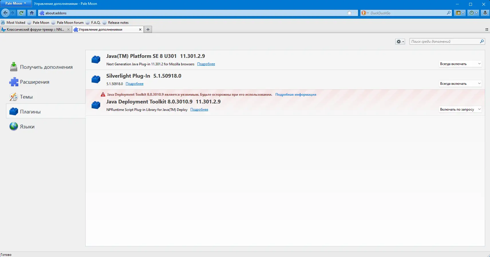This screenshot has width=490, height=257.
Task: Click the Java Deployment Toolkit brick icon
Action: (x=96, y=105)
